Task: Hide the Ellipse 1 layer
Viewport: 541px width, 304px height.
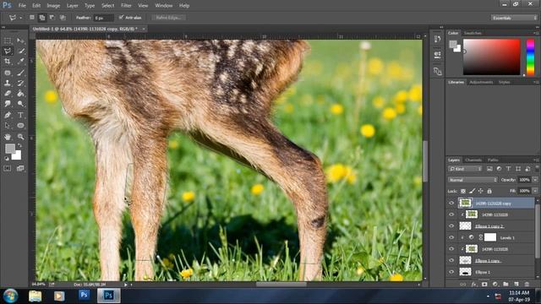Action: (x=451, y=272)
